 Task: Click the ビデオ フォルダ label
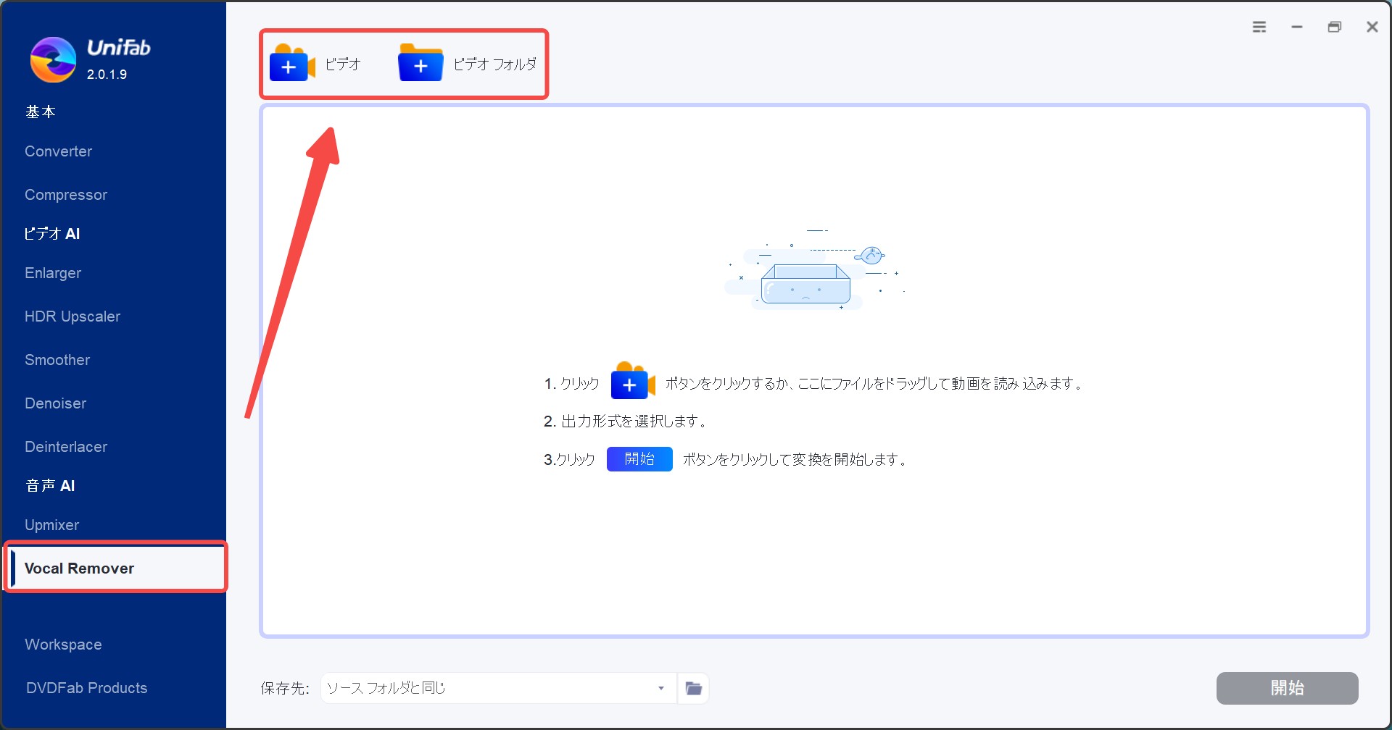tap(494, 64)
